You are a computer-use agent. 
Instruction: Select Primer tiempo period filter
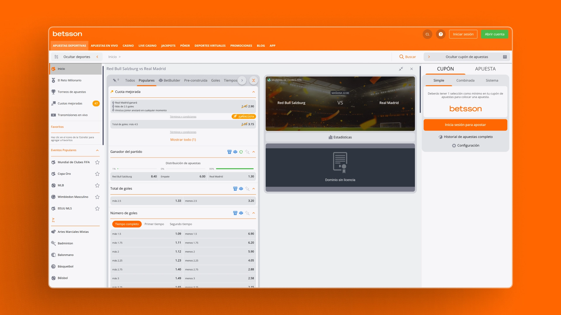pos(154,224)
